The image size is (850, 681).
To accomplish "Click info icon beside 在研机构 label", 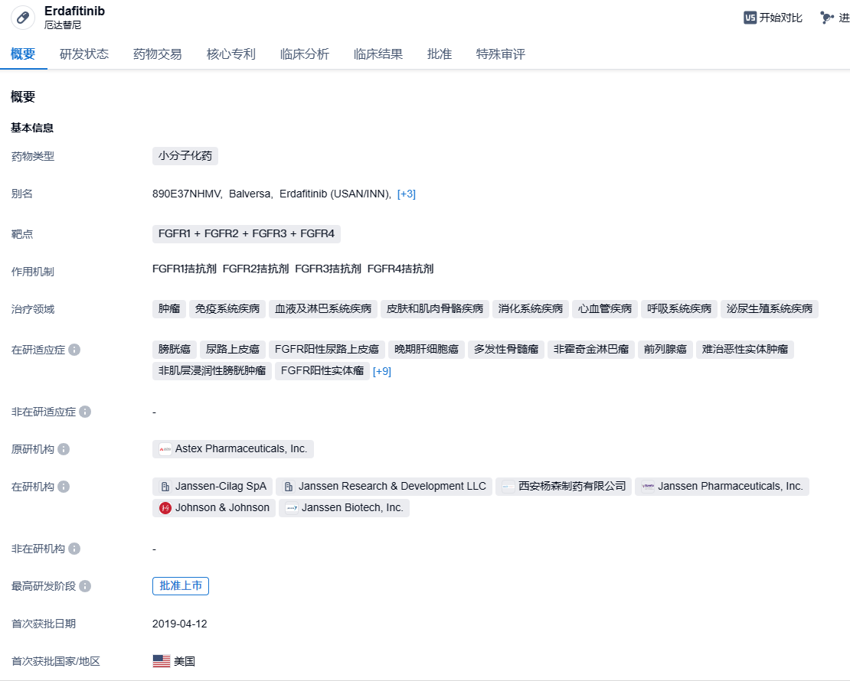I will point(64,487).
